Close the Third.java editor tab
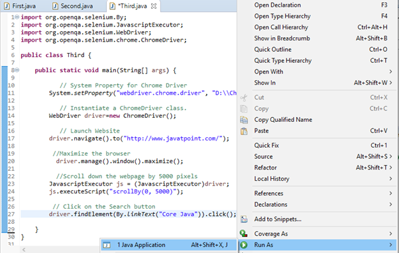Viewport: 399px width, 253px height. pos(154,6)
